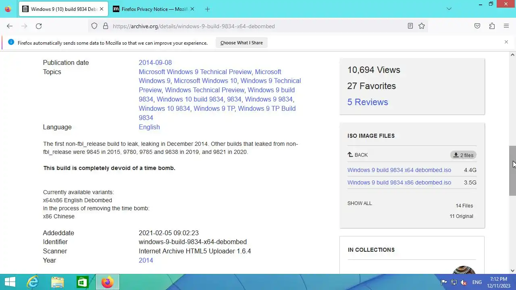This screenshot has width=516, height=290.
Task: Expand the list all tabs chevron
Action: [x=449, y=9]
